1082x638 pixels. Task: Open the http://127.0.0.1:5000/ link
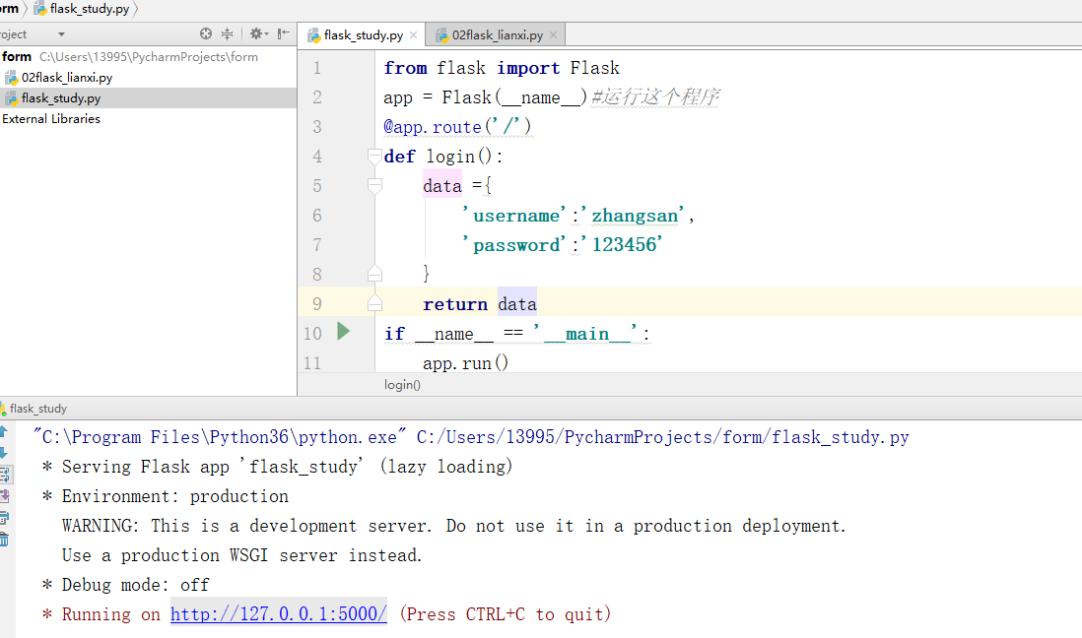tap(279, 613)
